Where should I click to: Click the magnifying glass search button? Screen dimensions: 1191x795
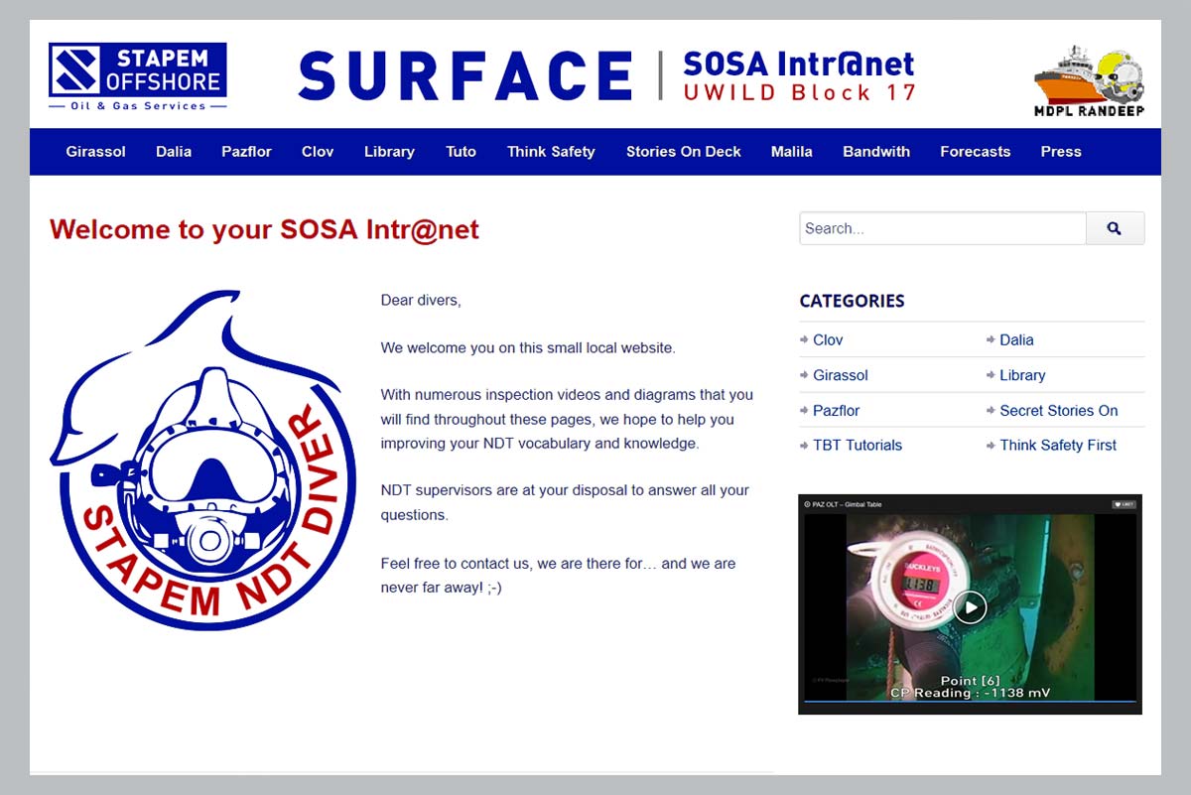[1115, 228]
